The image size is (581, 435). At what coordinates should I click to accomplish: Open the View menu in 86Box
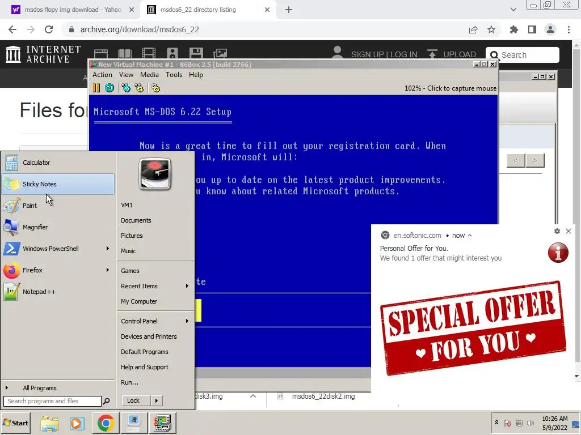[x=126, y=75]
